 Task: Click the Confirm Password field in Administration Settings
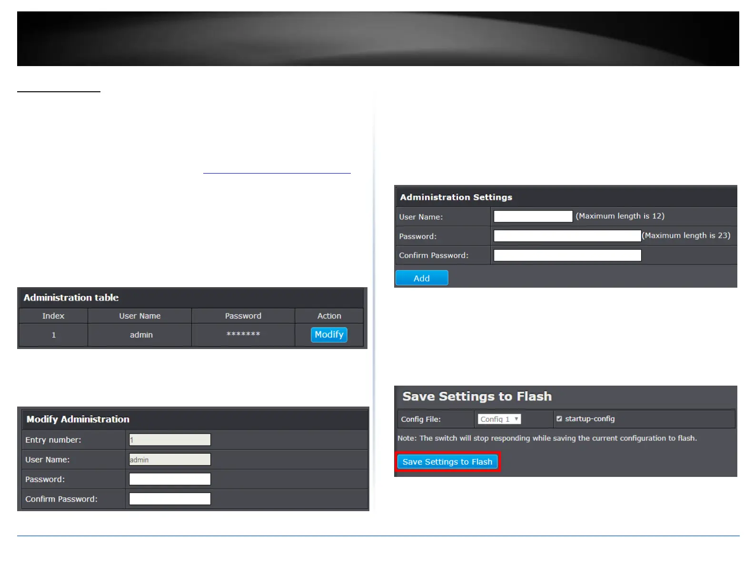click(567, 255)
